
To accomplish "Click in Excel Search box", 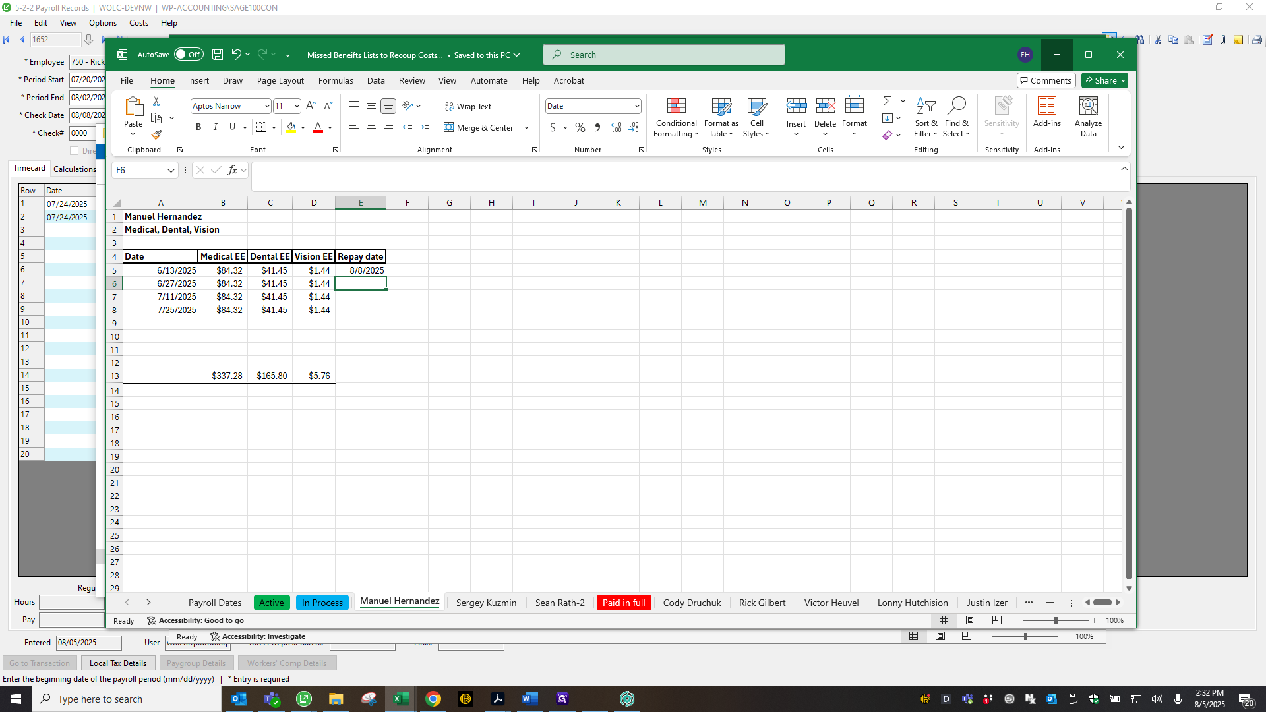I will coord(664,55).
